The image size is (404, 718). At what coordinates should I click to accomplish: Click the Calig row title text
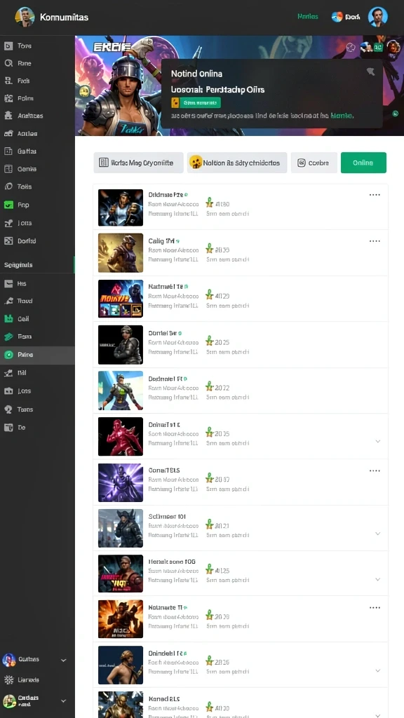click(x=161, y=241)
